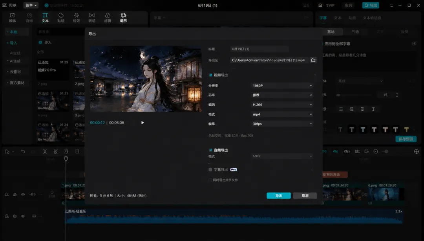The height and width of the screenshot is (241, 424).
Task: Toggle the 视频导出 video export checkbox
Action: [210, 75]
